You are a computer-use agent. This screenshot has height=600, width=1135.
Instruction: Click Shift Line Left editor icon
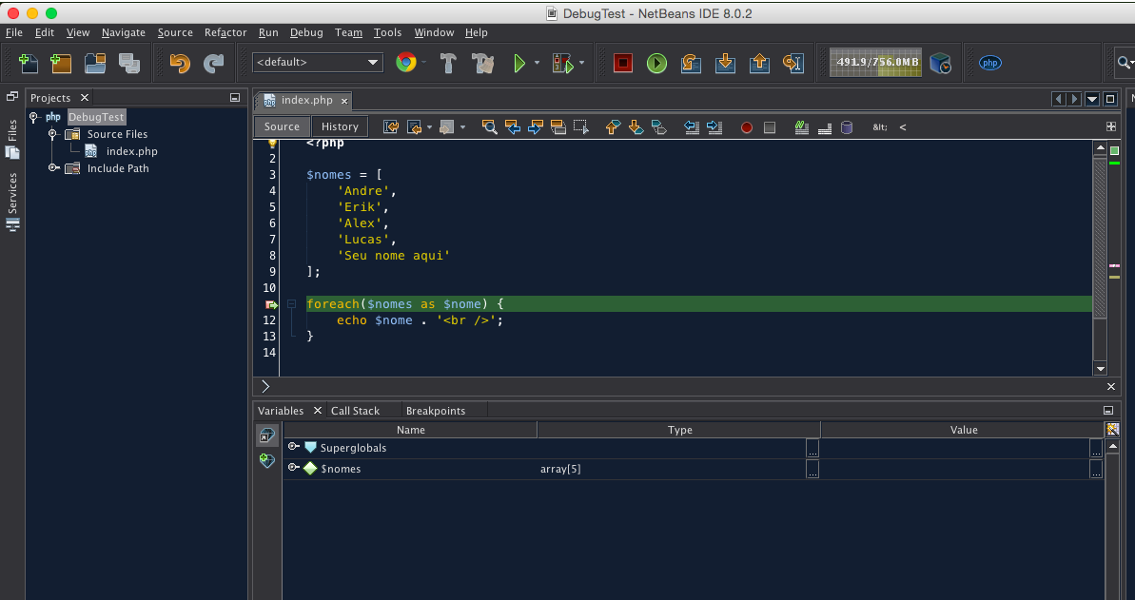[x=692, y=127]
